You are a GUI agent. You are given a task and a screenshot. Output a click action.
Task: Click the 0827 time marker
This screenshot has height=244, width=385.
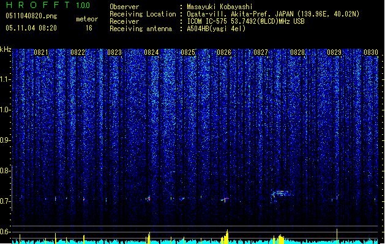point(261,52)
